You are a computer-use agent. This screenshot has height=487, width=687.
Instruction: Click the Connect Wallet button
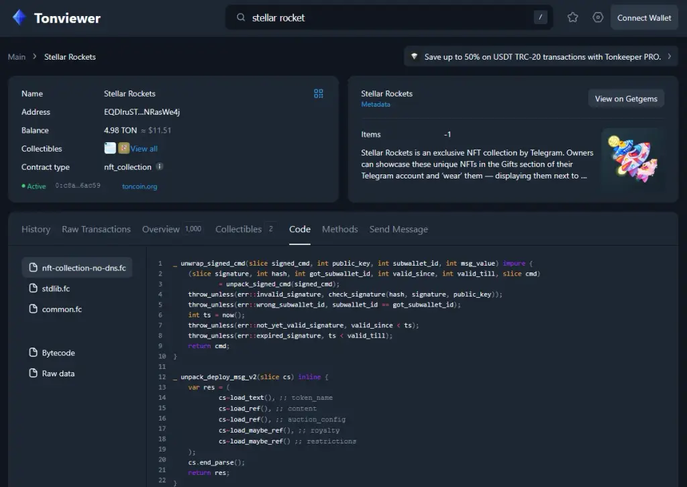point(644,18)
